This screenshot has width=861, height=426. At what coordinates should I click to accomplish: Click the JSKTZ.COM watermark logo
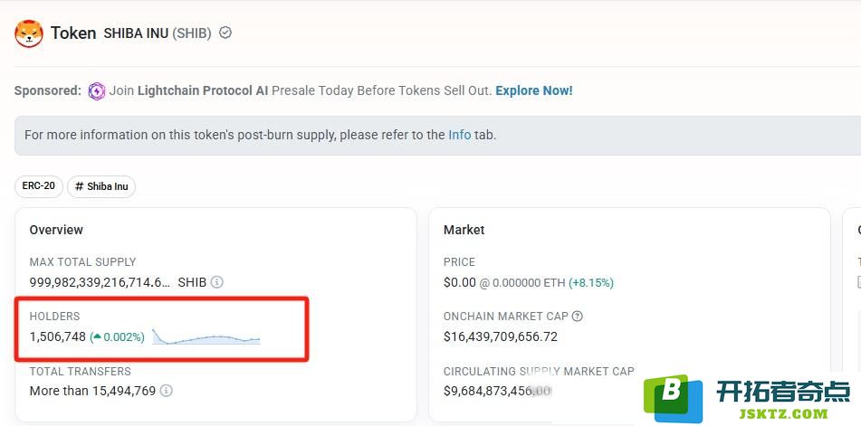coord(749,397)
